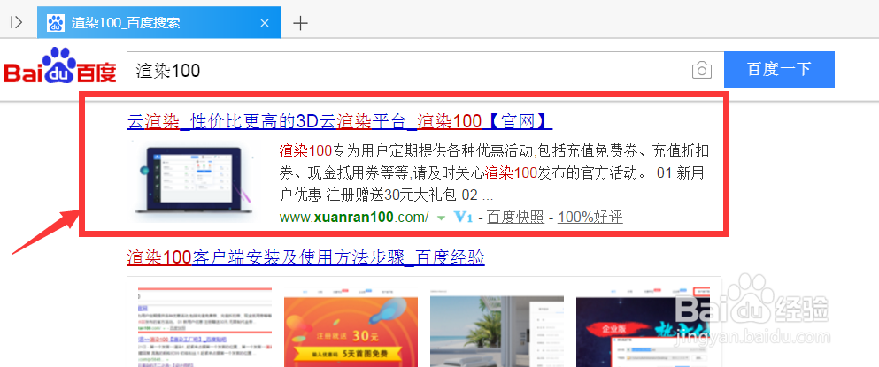Open camera image search icon

tap(702, 71)
